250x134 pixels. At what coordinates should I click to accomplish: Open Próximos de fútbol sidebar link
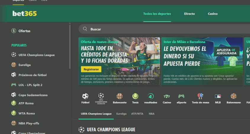(33, 75)
